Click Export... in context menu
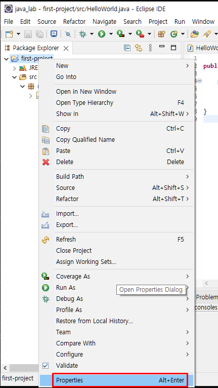This screenshot has width=218, height=388. pyautogui.click(x=116, y=225)
